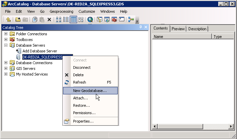This screenshot has height=139, width=237.
Task: Click the Disconnect From Folder icon
Action: click(25, 19)
